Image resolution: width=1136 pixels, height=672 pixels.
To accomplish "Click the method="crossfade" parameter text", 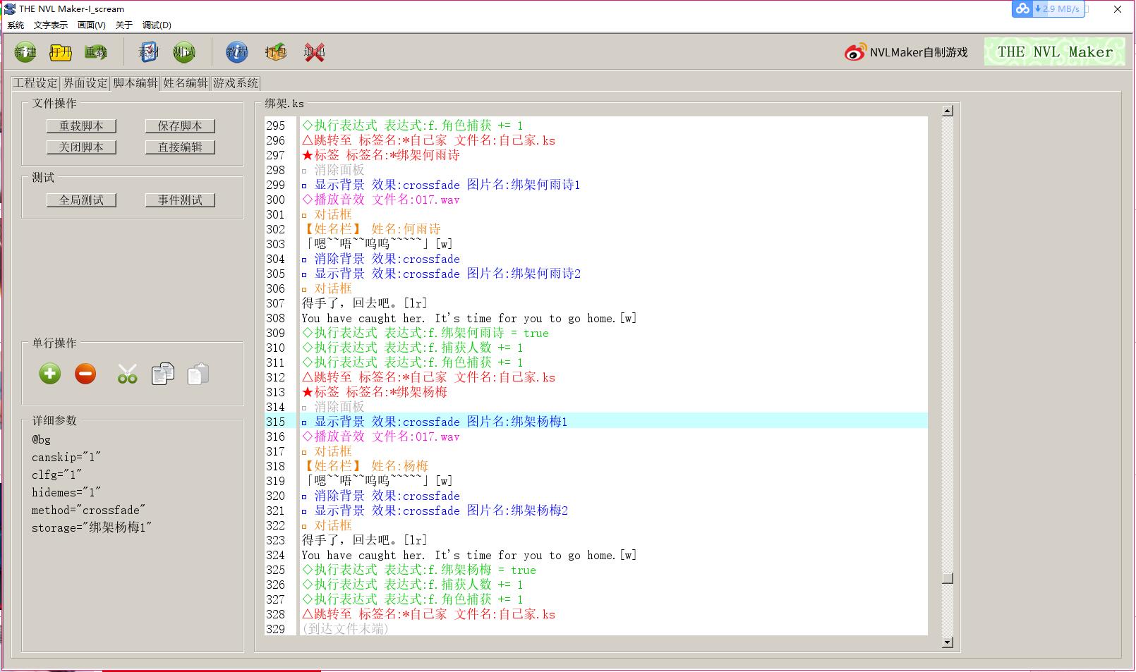I will click(x=88, y=510).
